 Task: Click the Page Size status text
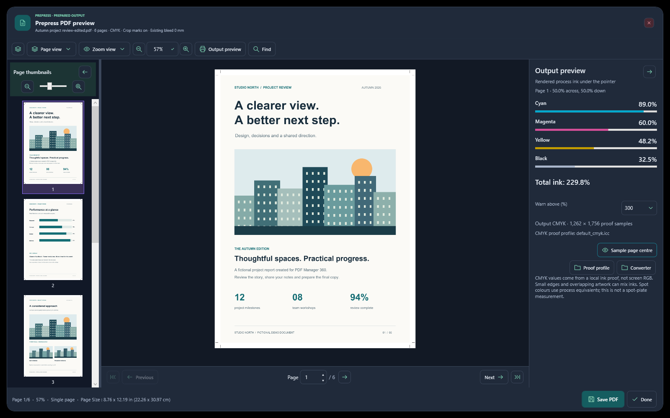click(x=126, y=400)
